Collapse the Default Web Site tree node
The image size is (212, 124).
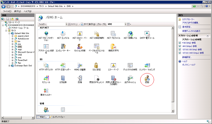click(x=9, y=33)
